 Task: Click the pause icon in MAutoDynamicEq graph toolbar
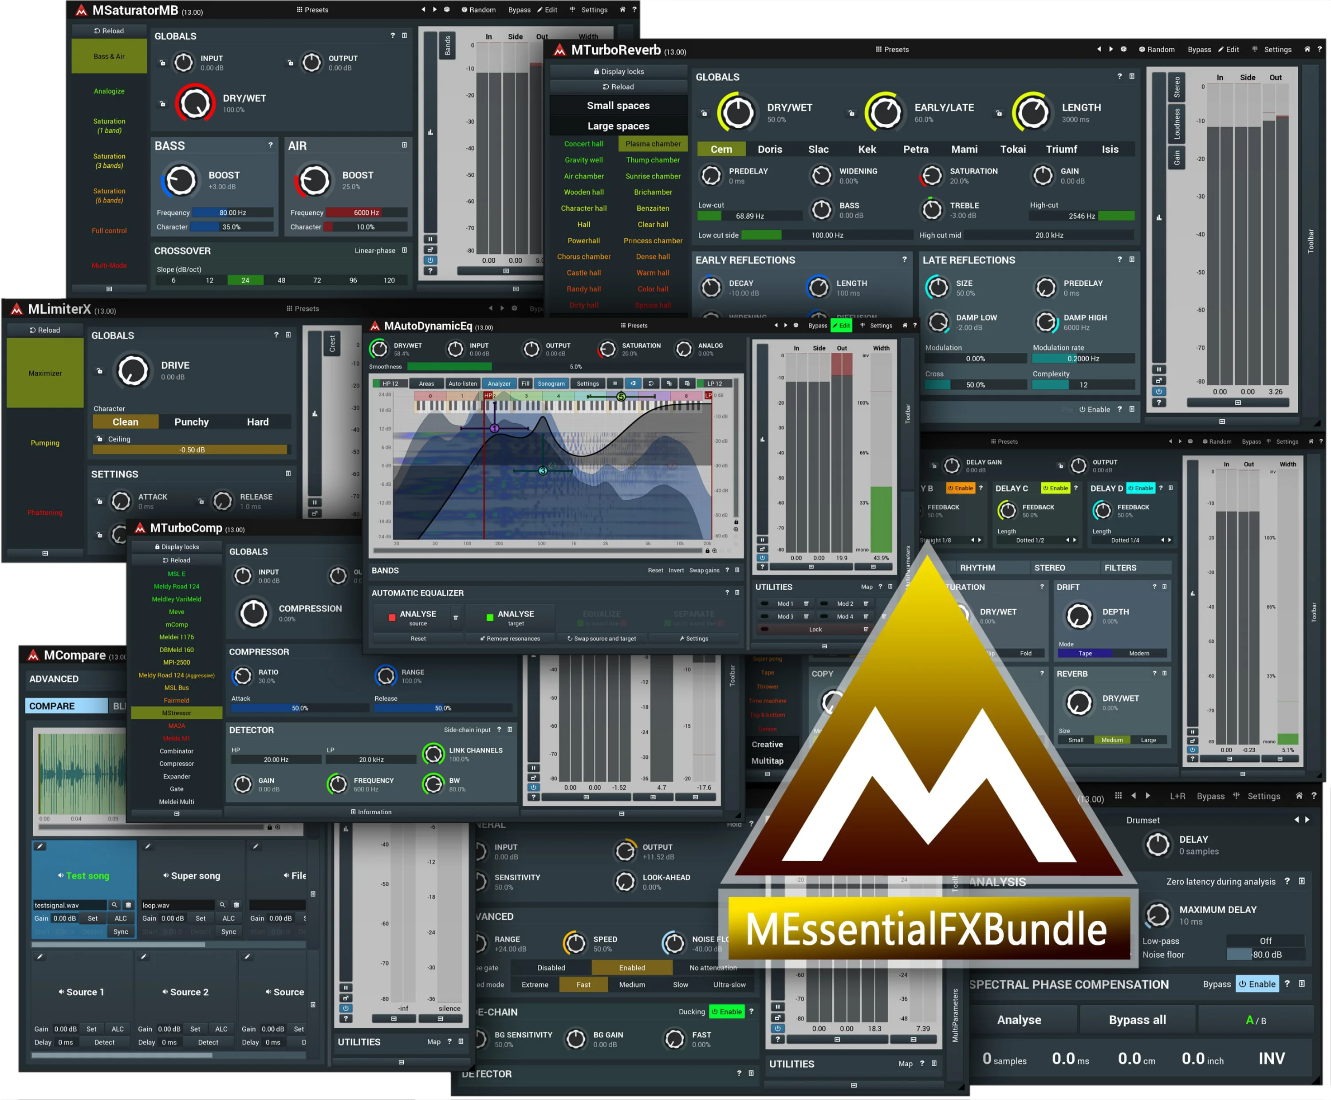tap(614, 383)
